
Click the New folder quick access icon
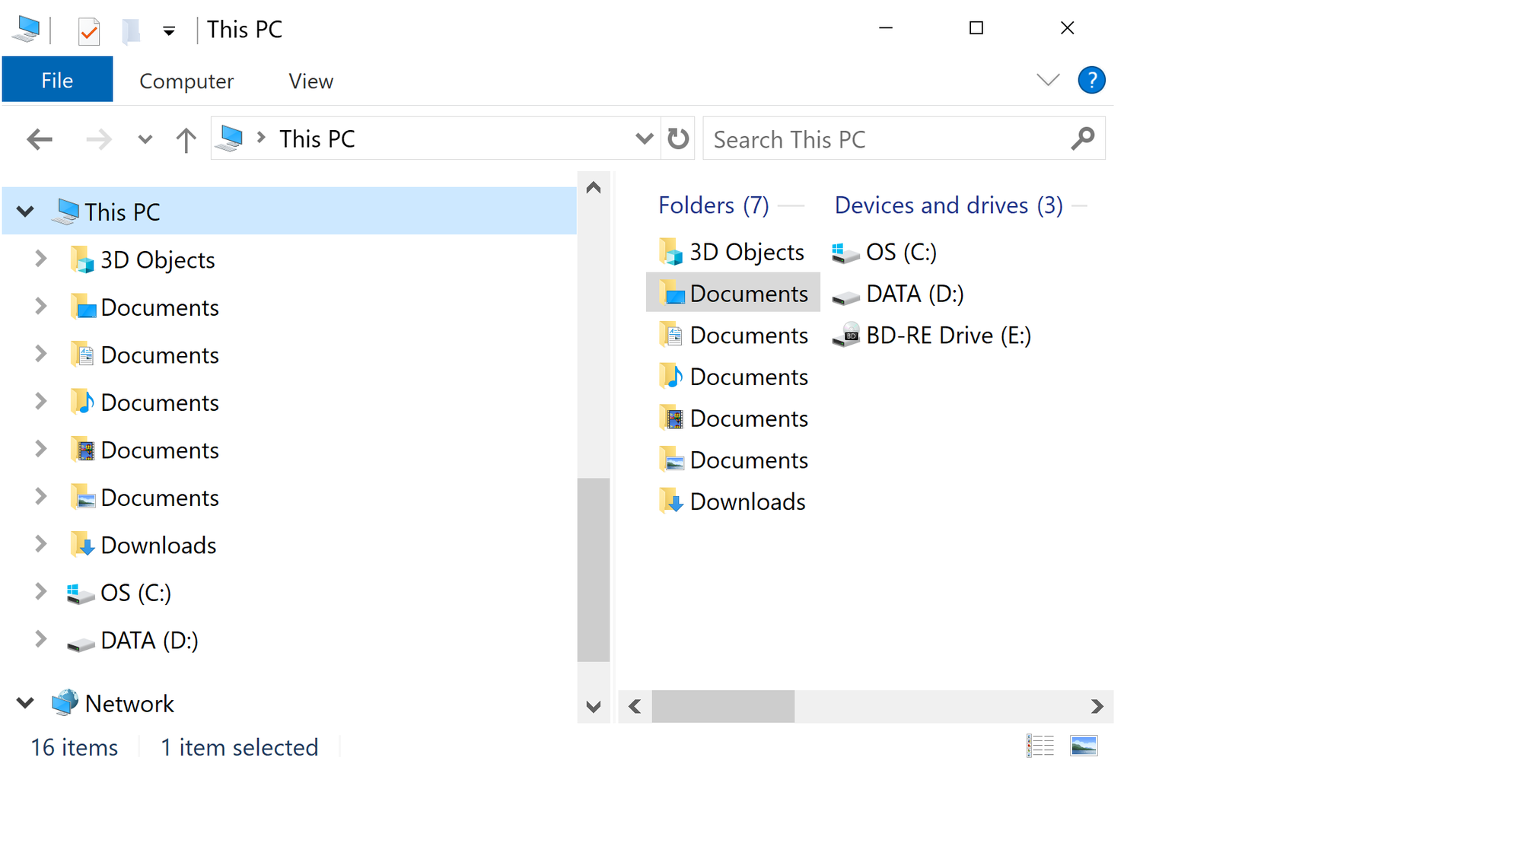[131, 30]
